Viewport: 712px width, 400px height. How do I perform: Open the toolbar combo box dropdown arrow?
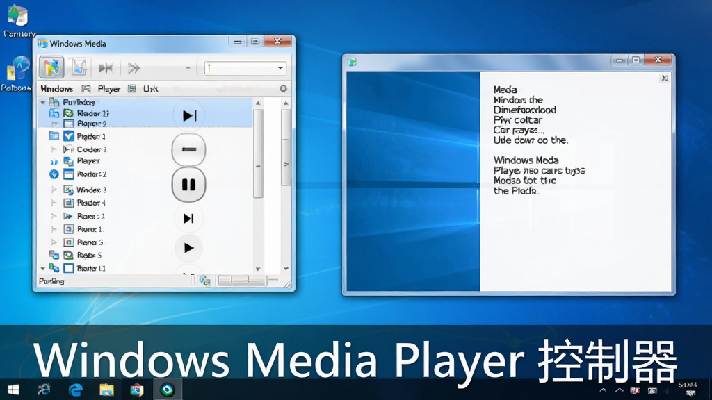280,68
